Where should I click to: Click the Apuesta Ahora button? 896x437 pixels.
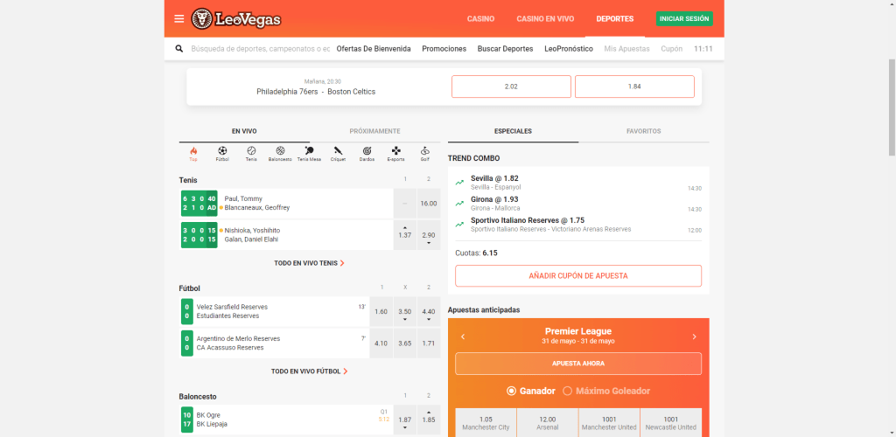(x=578, y=364)
